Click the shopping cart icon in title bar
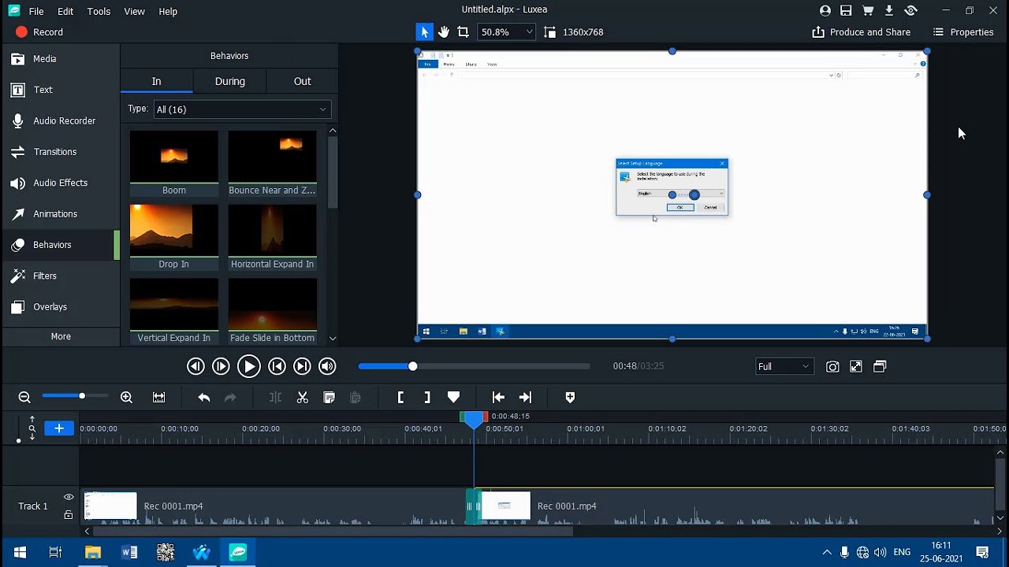The width and height of the screenshot is (1009, 567). click(868, 10)
